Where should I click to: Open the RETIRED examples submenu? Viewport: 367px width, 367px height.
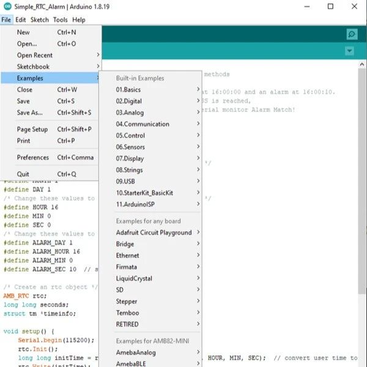click(150, 324)
